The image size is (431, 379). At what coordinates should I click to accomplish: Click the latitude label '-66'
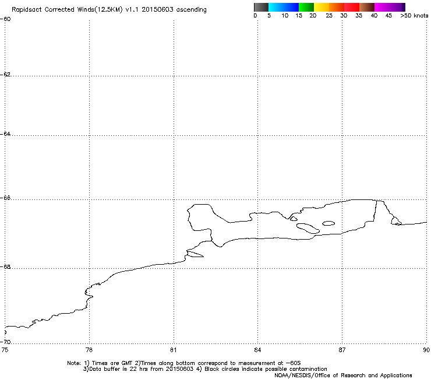click(x=5, y=198)
